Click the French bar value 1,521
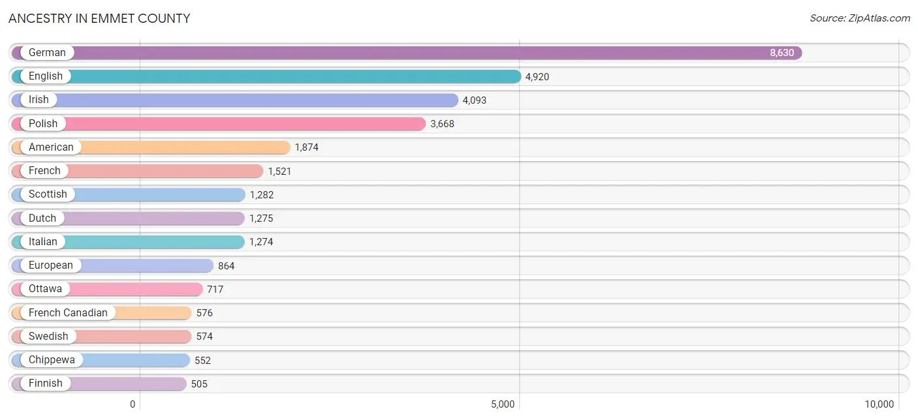The width and height of the screenshot is (918, 420). 279,171
